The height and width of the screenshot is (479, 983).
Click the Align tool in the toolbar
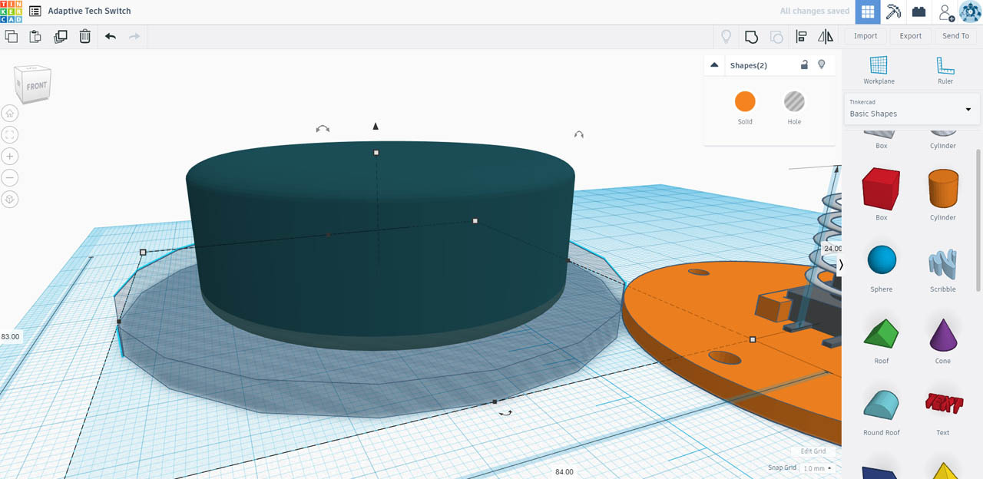801,36
